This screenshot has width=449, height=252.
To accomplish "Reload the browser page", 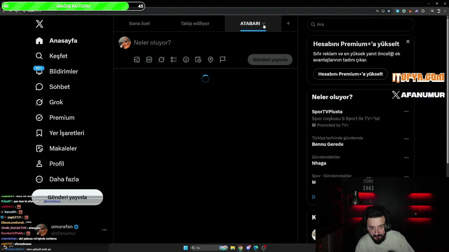I will (16, 11).
